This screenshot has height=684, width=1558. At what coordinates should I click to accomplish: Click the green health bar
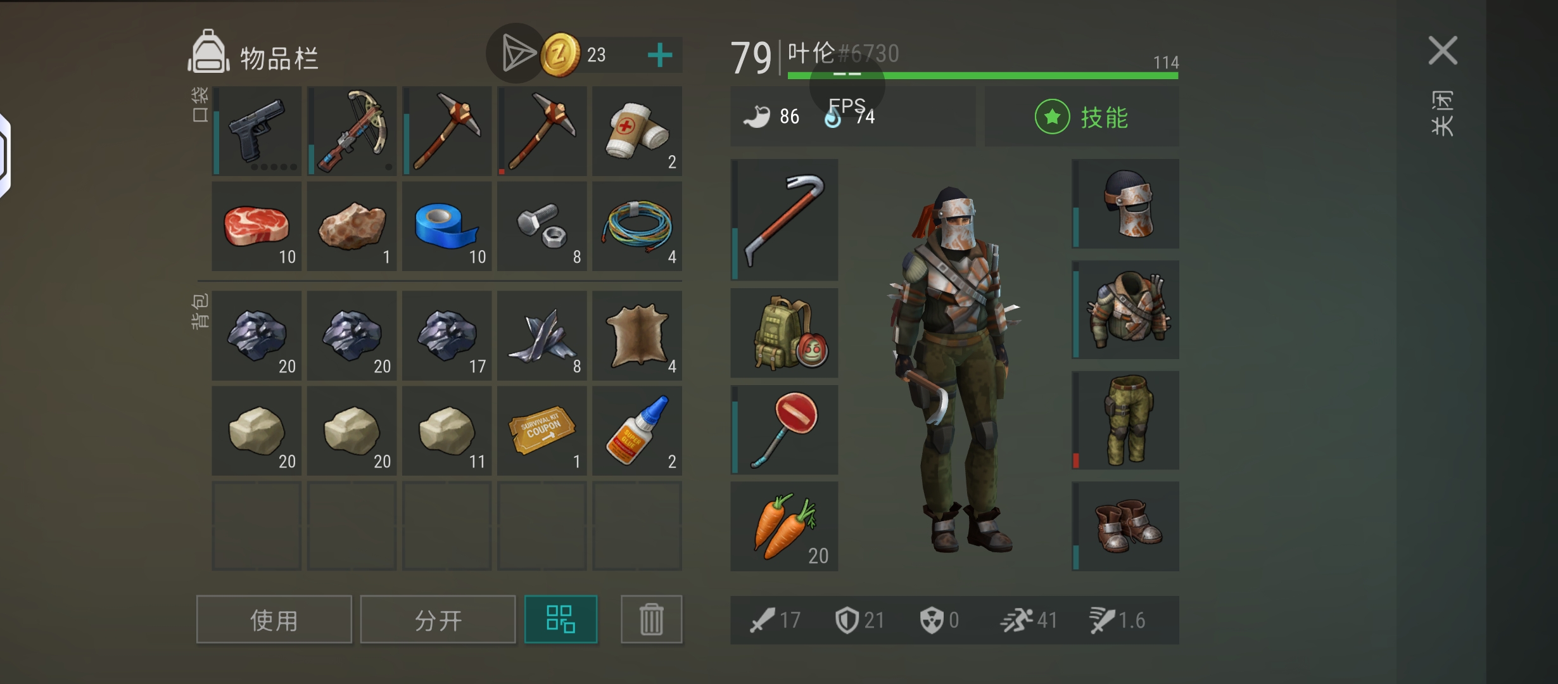point(983,76)
